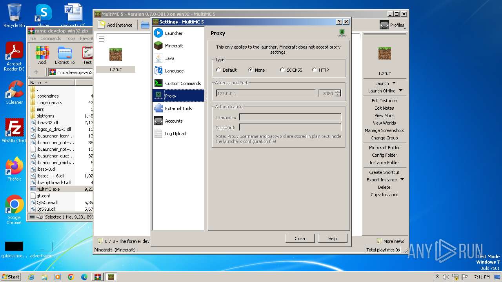Click Delete in the instance sidebar
502x282 pixels.
tap(384, 187)
